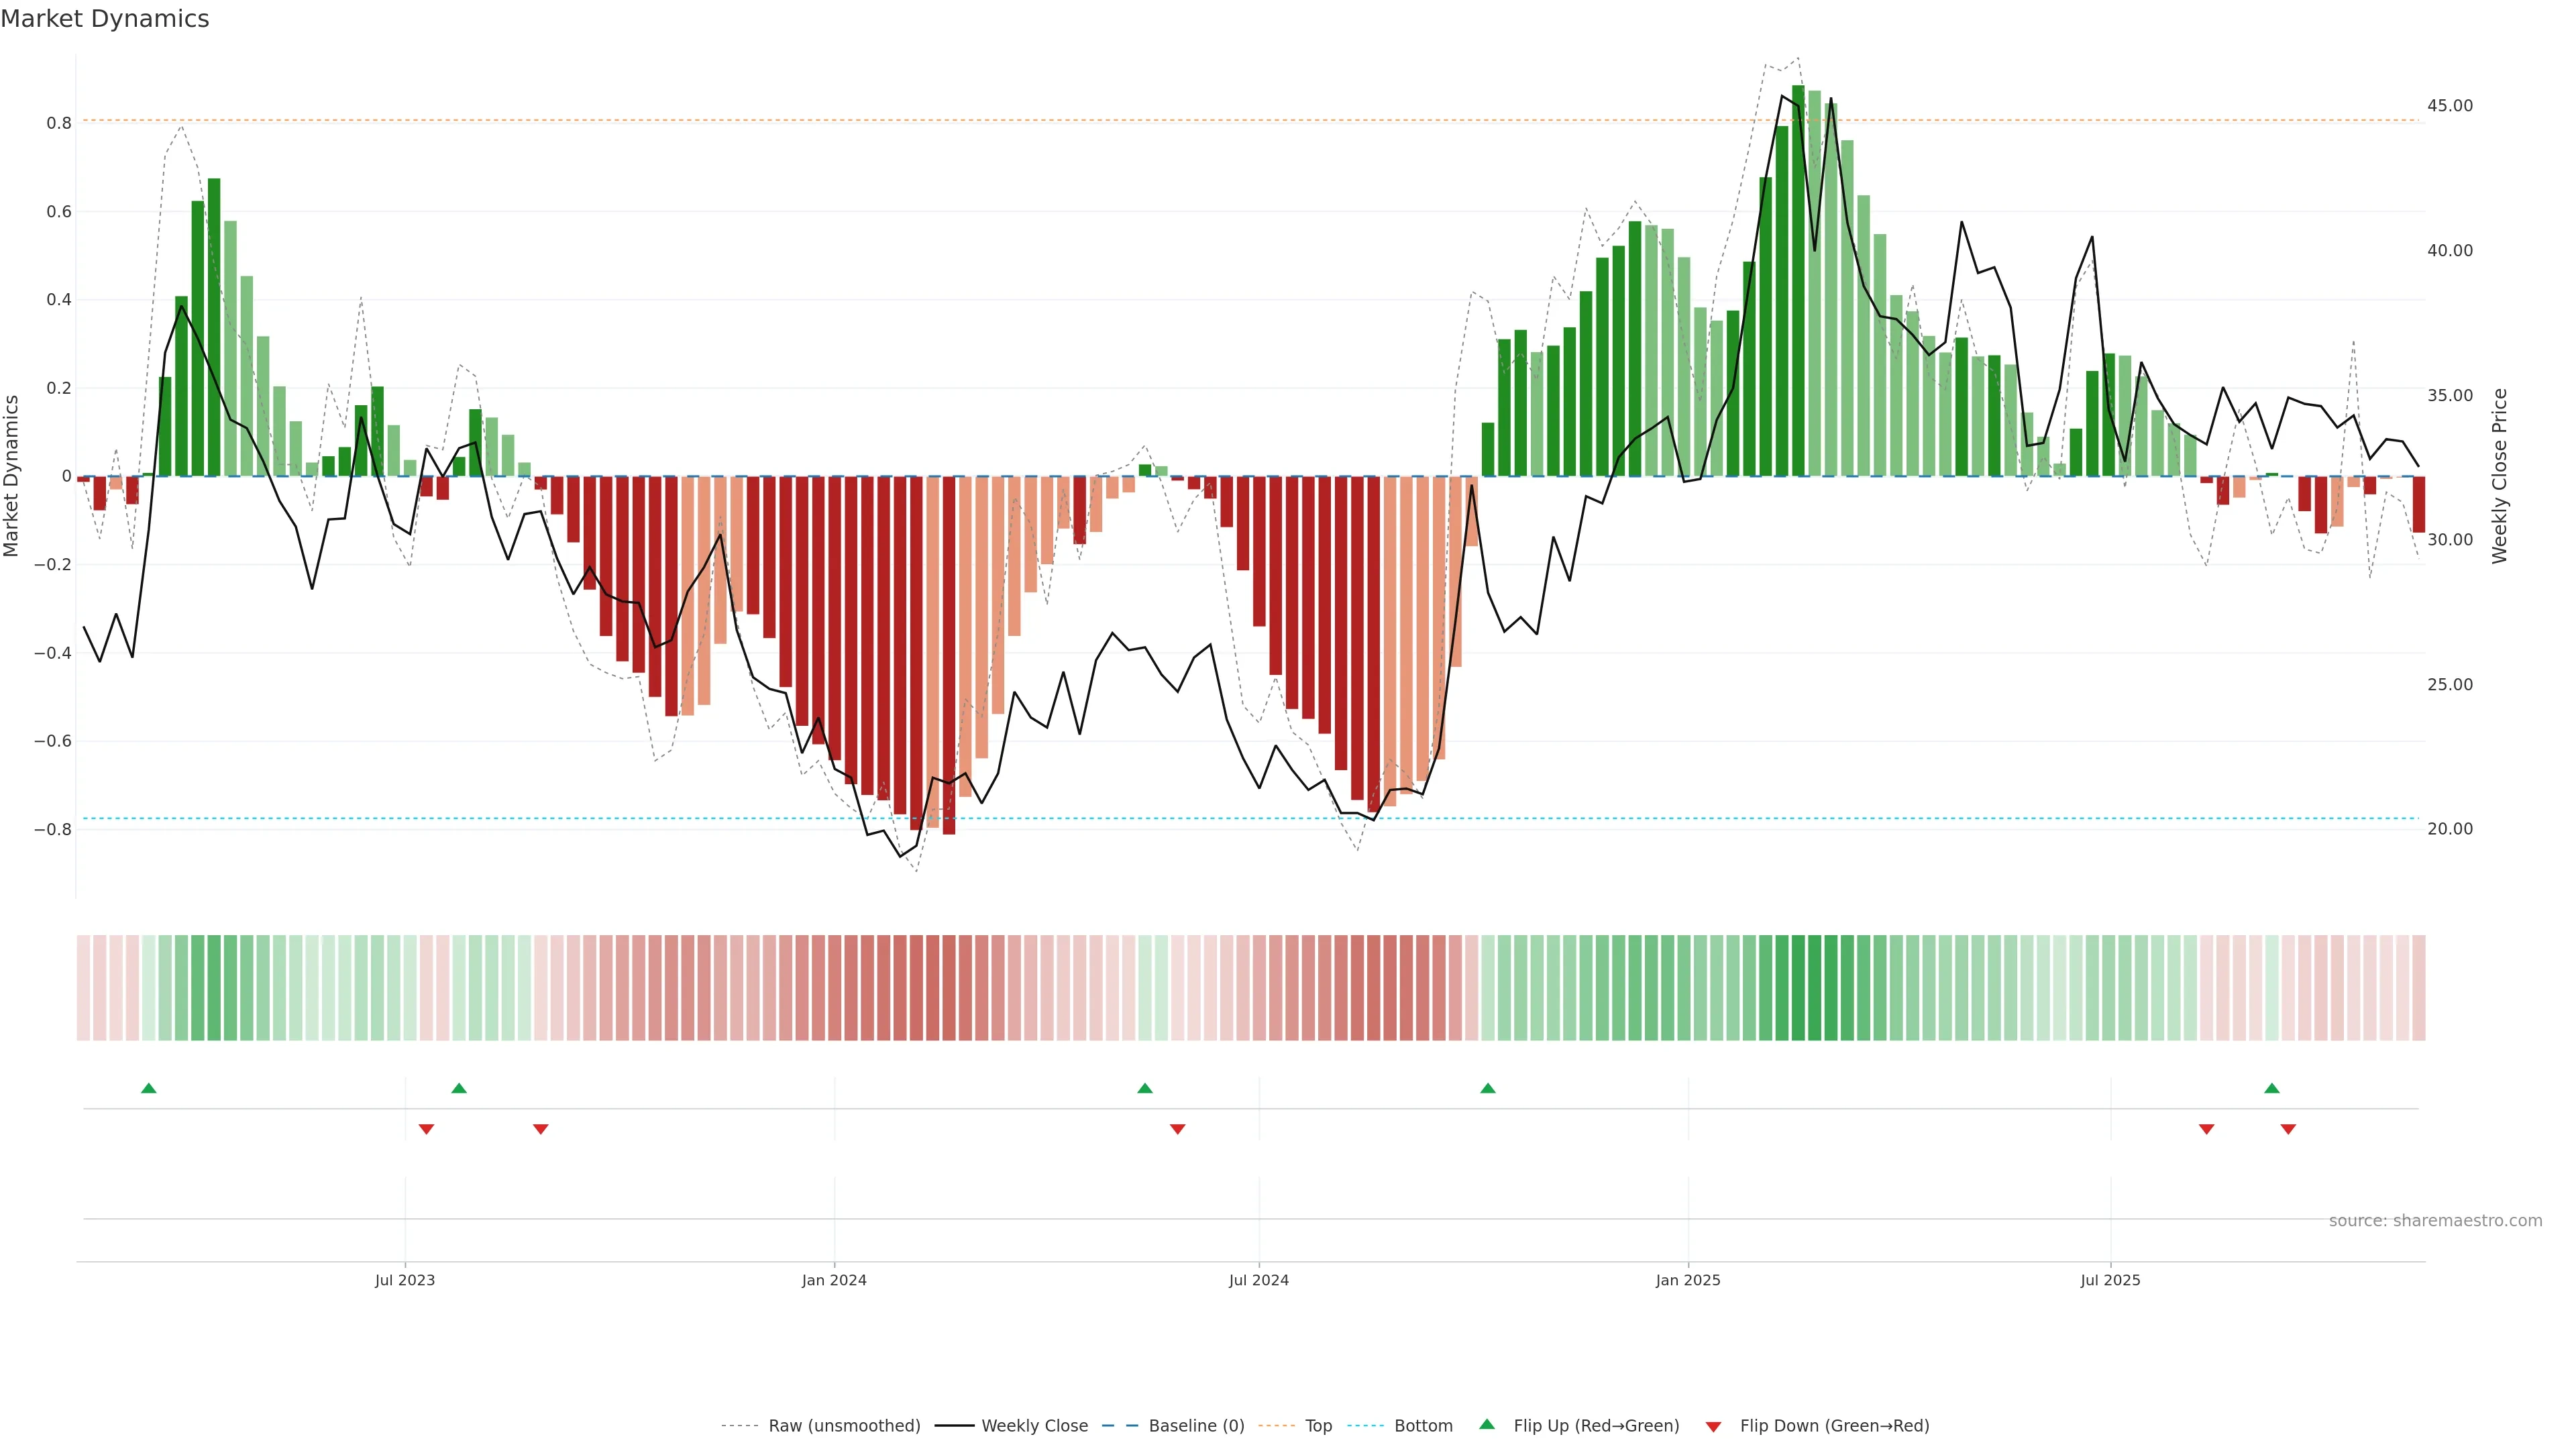
Task: Toggle the Top threshold legend item
Action: tap(1318, 1426)
